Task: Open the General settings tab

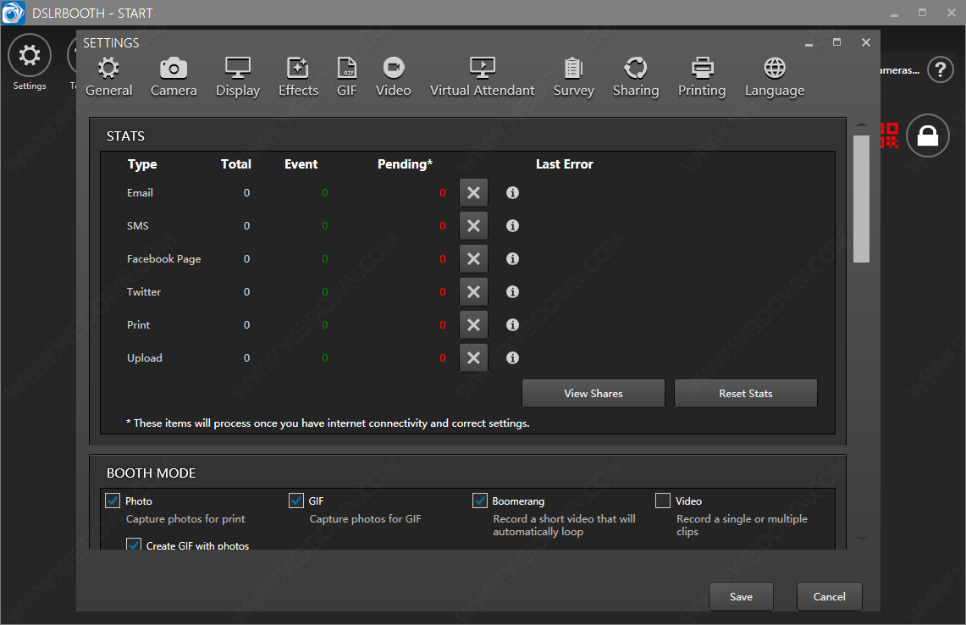Action: (108, 77)
